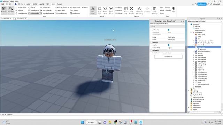Open Script Analysis

click(33, 10)
